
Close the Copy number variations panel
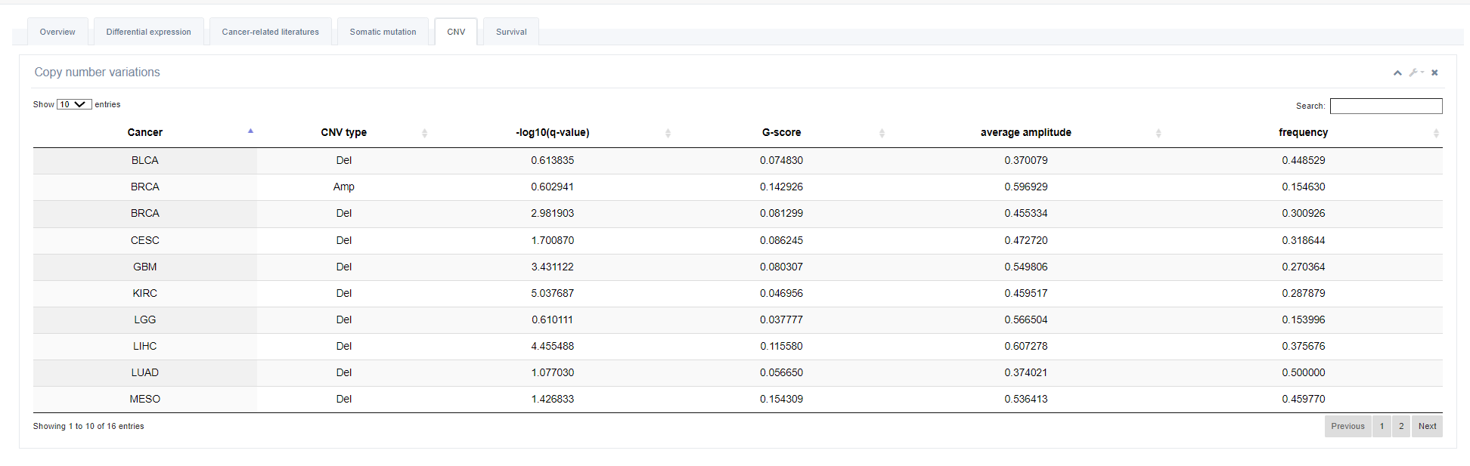1434,73
